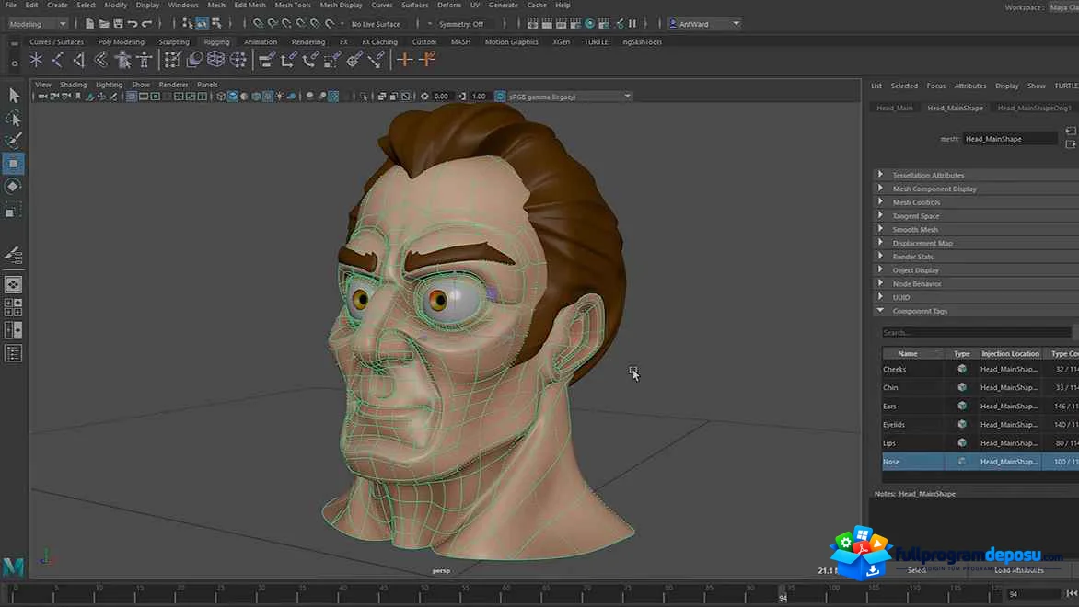
Task: Toggle select-by-object-type mode button
Action: click(x=202, y=23)
